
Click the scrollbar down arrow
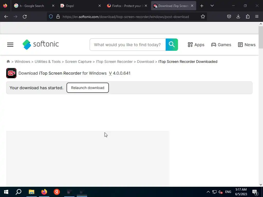point(261,185)
